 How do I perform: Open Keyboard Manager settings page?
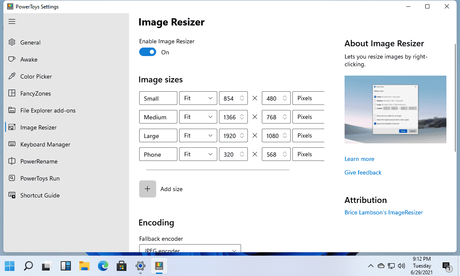pos(67,144)
